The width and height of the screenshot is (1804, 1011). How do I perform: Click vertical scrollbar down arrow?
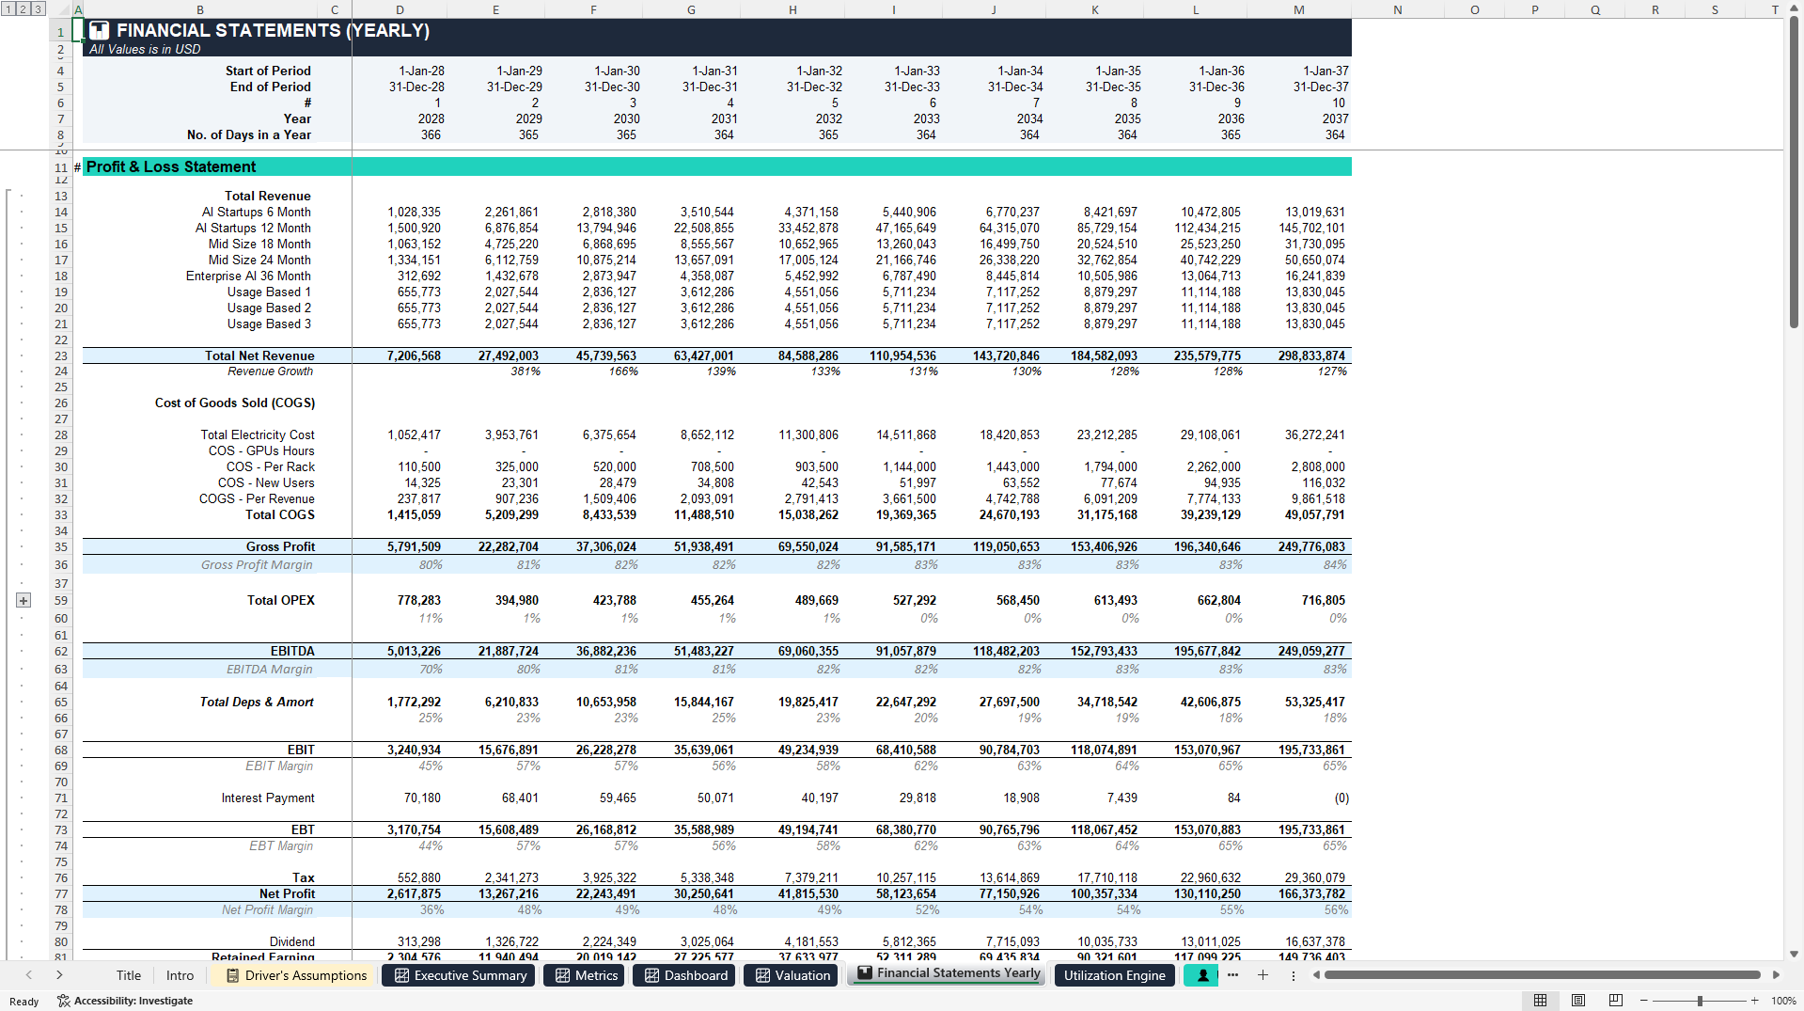[1794, 954]
